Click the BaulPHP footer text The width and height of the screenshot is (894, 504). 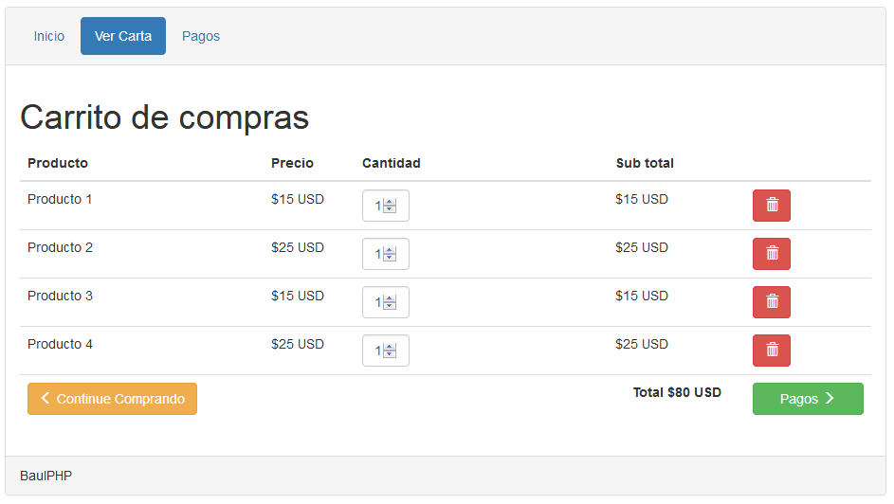(46, 477)
